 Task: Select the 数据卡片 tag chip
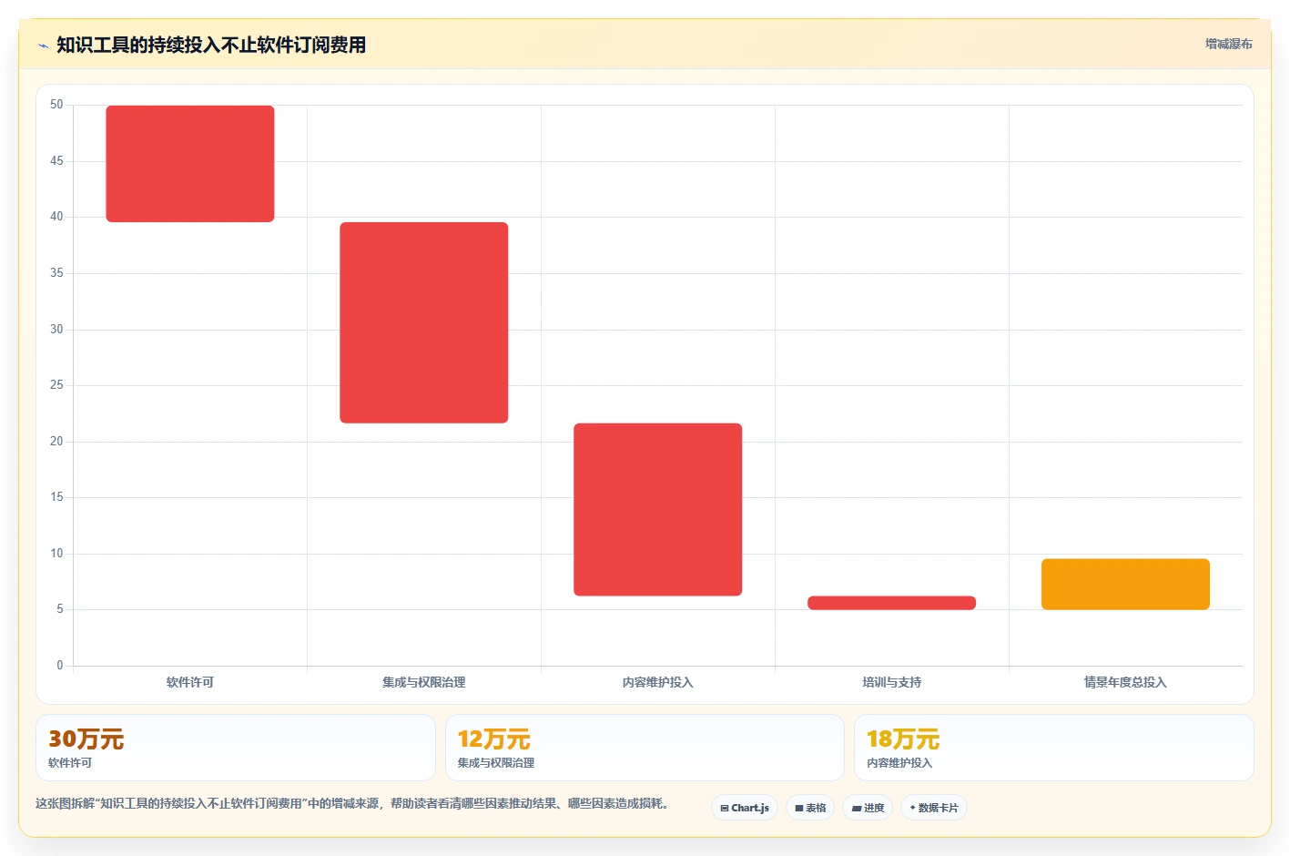click(x=934, y=808)
